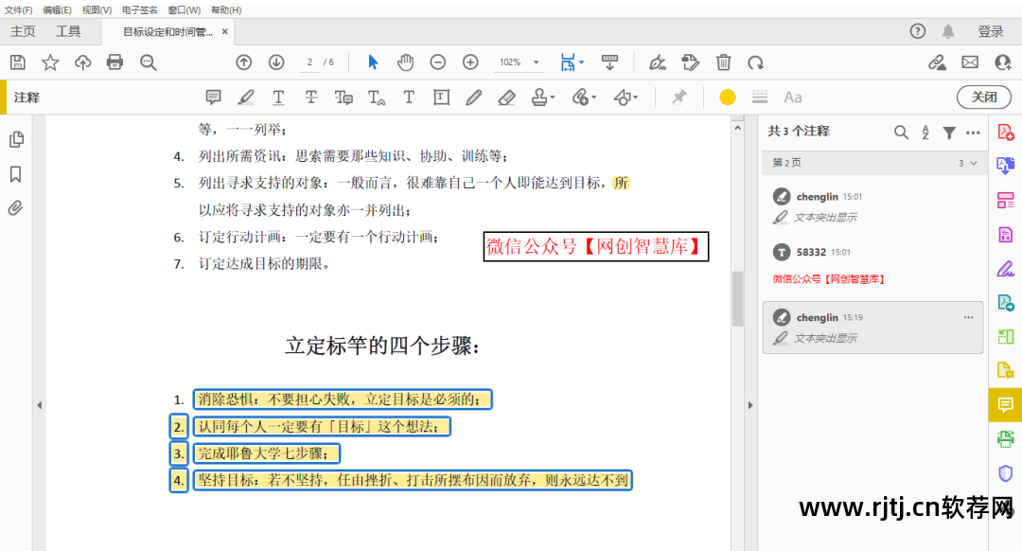Viewport: 1022px width, 551px height.
Task: Open the 窗口(W) menu
Action: 185,9
